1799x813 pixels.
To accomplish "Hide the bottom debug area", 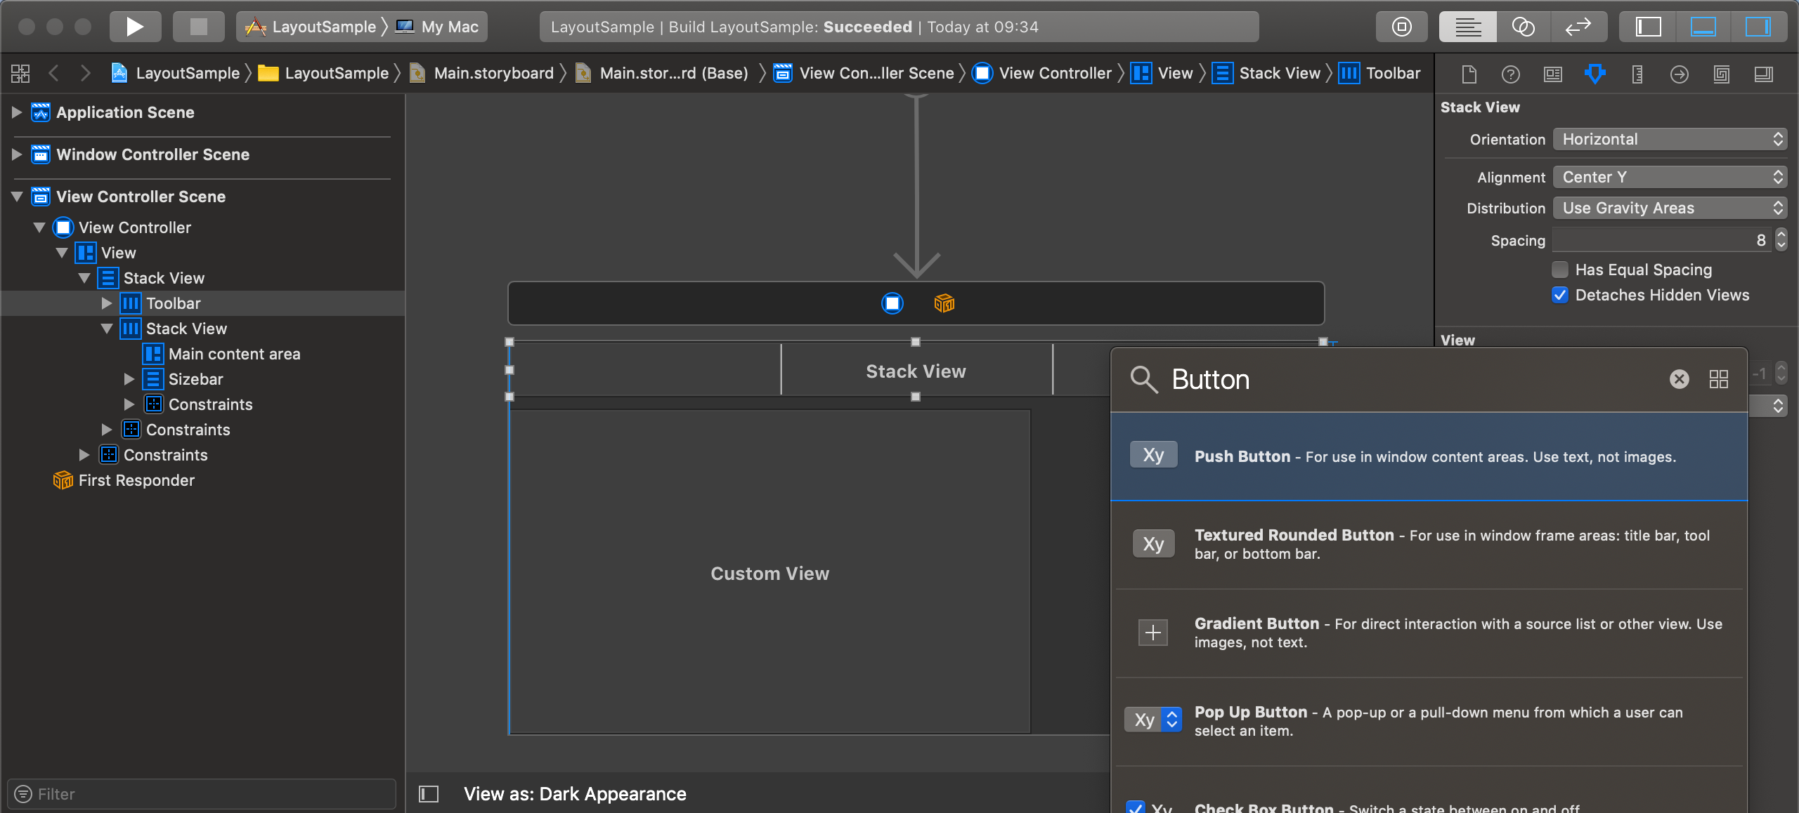I will click(1704, 26).
